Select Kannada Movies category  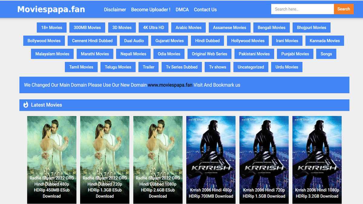(x=325, y=41)
